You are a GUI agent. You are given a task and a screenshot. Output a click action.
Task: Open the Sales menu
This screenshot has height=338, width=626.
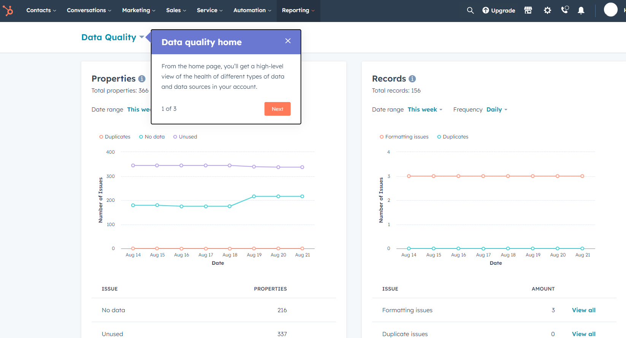[176, 10]
